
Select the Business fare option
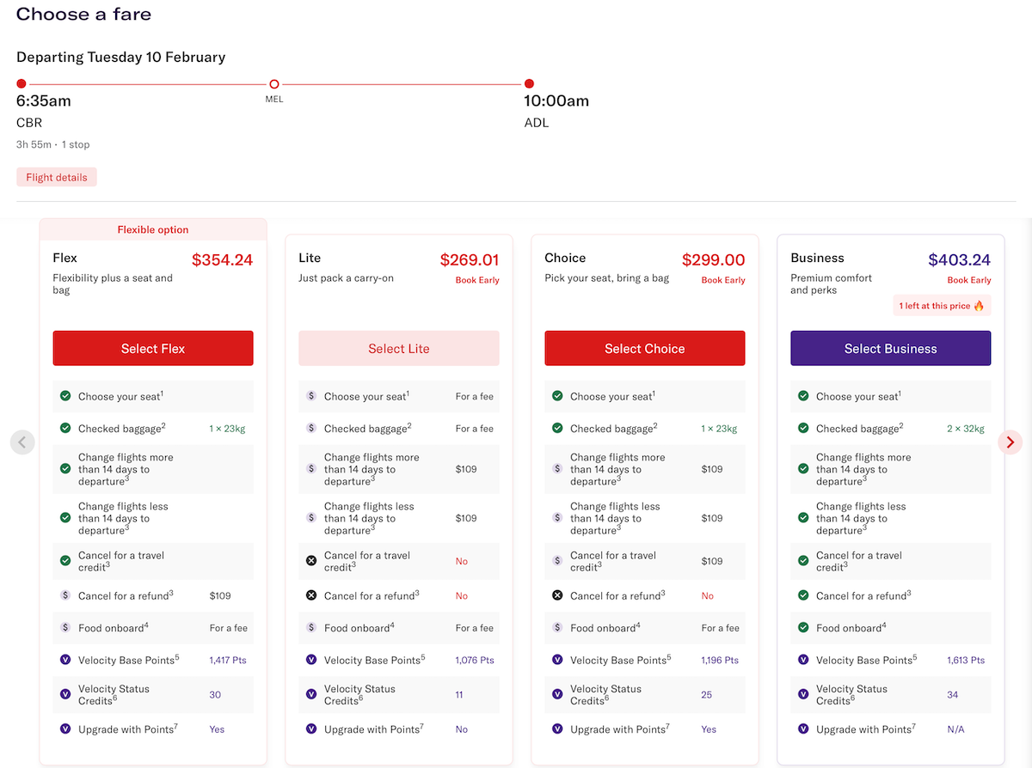pyautogui.click(x=890, y=348)
